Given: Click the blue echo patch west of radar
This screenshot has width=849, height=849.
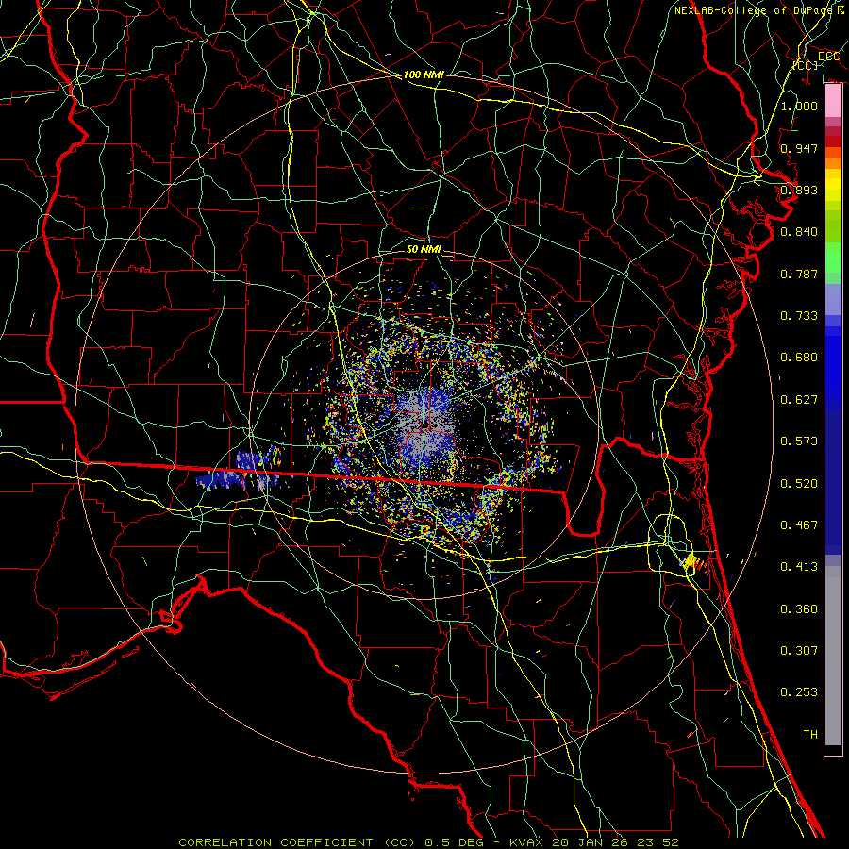Looking at the screenshot, I should tap(239, 473).
